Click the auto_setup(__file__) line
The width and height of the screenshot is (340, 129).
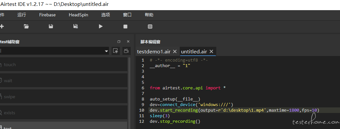[x=175, y=99]
